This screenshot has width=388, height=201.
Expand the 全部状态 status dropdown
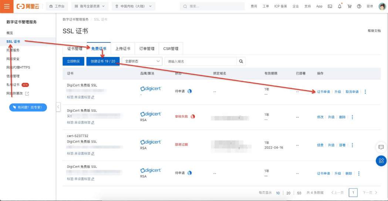click(x=142, y=61)
